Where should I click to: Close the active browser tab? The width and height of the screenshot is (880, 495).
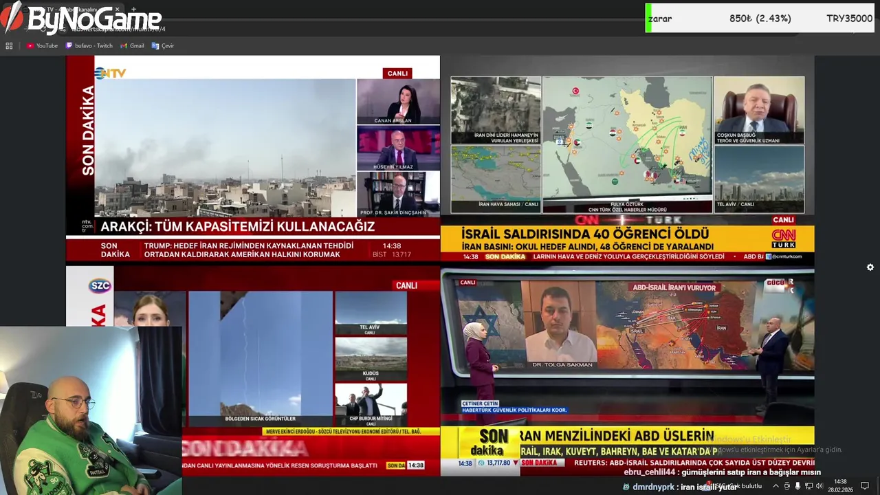pyautogui.click(x=117, y=10)
